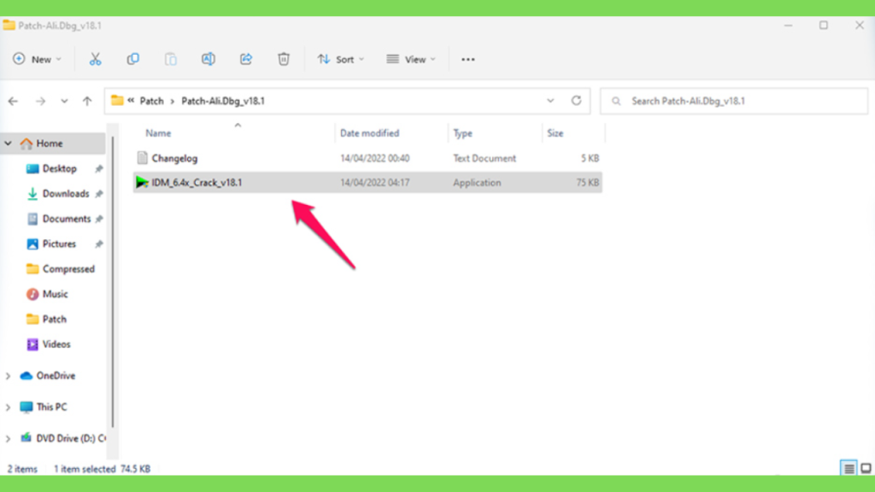Go back with the left arrow
Viewport: 875px width, 492px height.
pos(13,101)
